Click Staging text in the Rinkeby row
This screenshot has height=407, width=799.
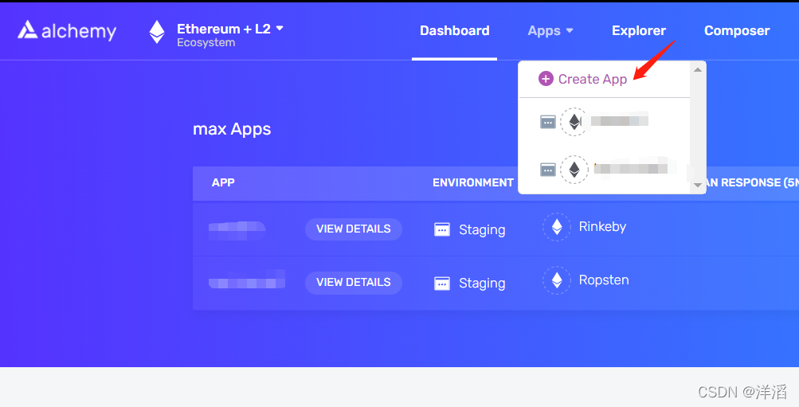click(482, 230)
